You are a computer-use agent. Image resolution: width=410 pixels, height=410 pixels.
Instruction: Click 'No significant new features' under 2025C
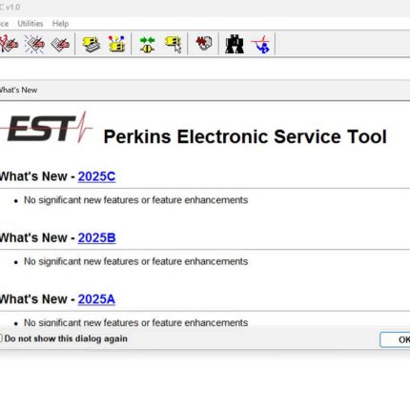[135, 200]
